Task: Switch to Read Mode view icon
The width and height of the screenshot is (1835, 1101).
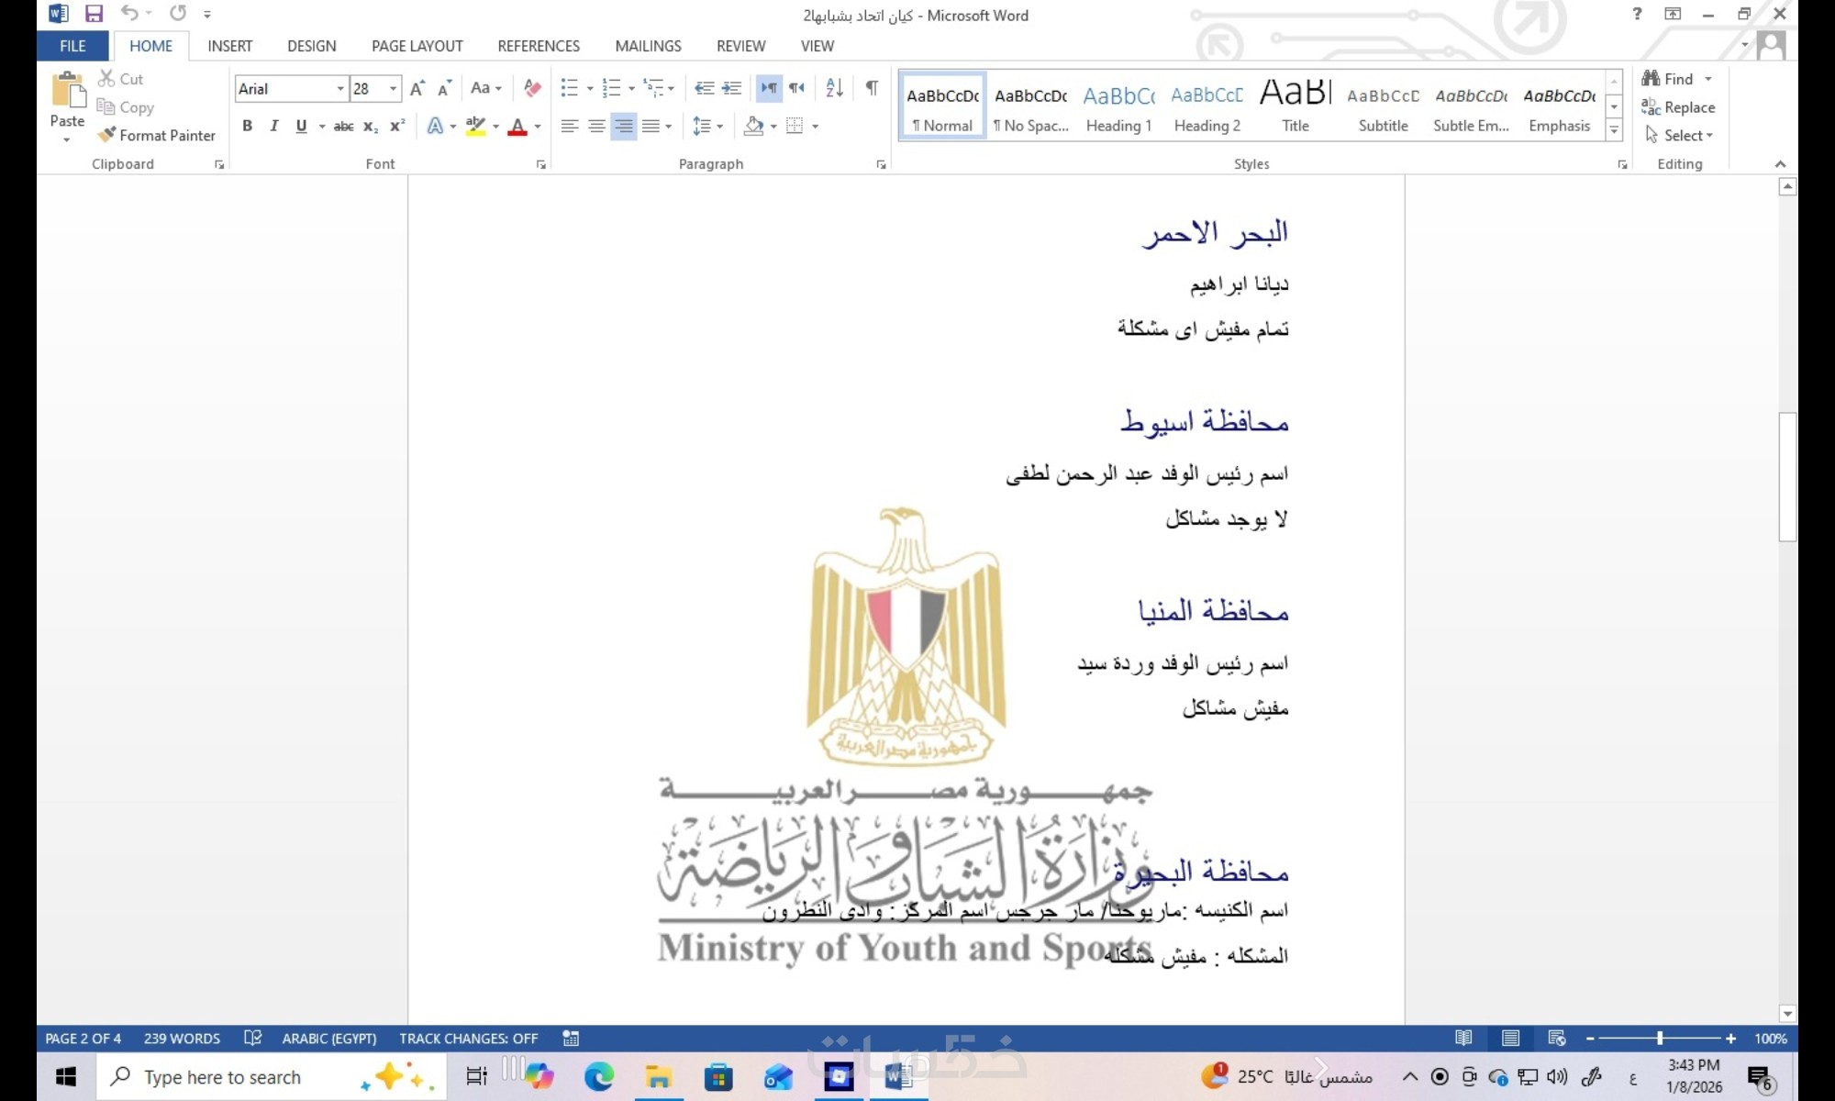Action: pyautogui.click(x=1463, y=1039)
